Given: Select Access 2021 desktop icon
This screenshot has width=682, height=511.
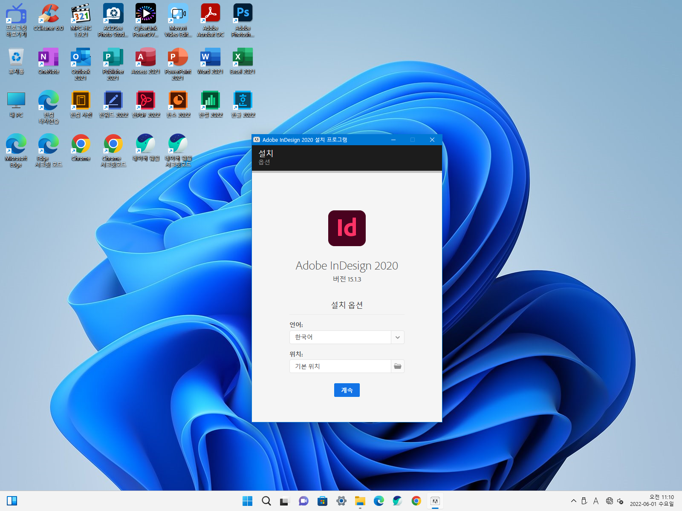Looking at the screenshot, I should (x=146, y=60).
